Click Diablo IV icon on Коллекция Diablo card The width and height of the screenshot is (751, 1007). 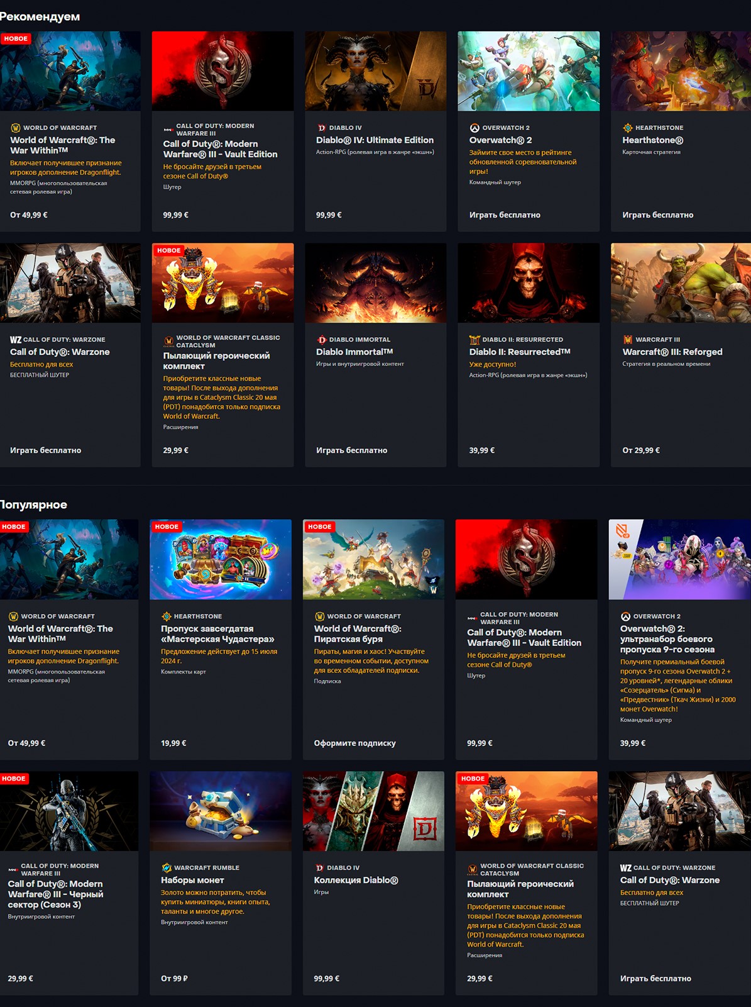319,868
